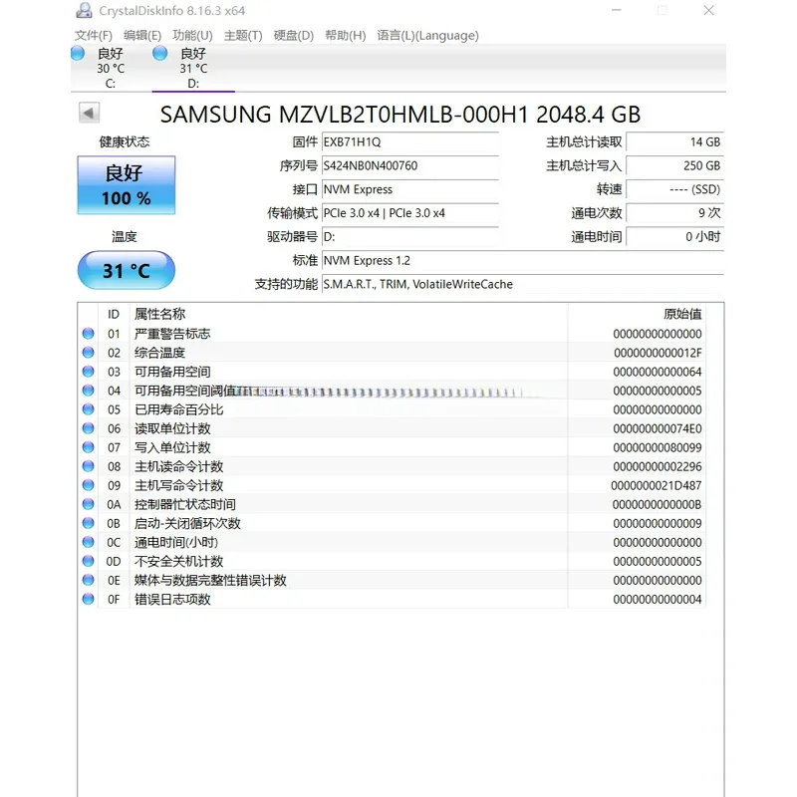Screen dimensions: 797x797
Task: Click the transfer mode field PCIe 3.0 x4
Action: coord(410,213)
